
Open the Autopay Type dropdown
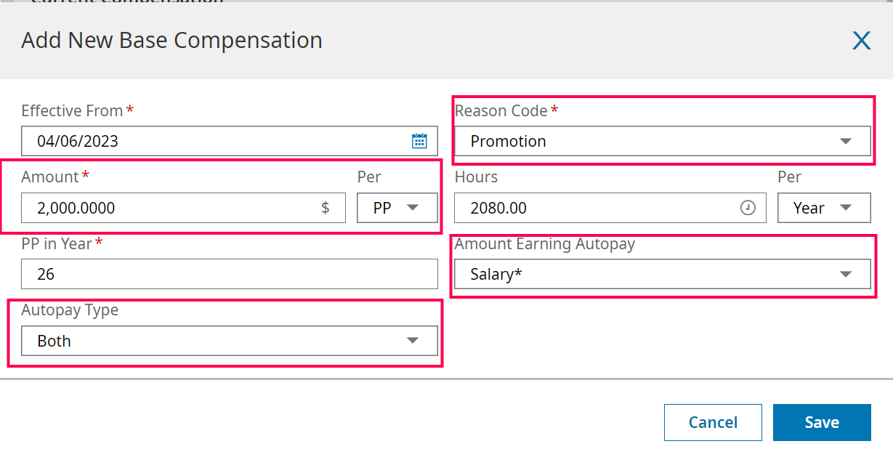coord(412,341)
